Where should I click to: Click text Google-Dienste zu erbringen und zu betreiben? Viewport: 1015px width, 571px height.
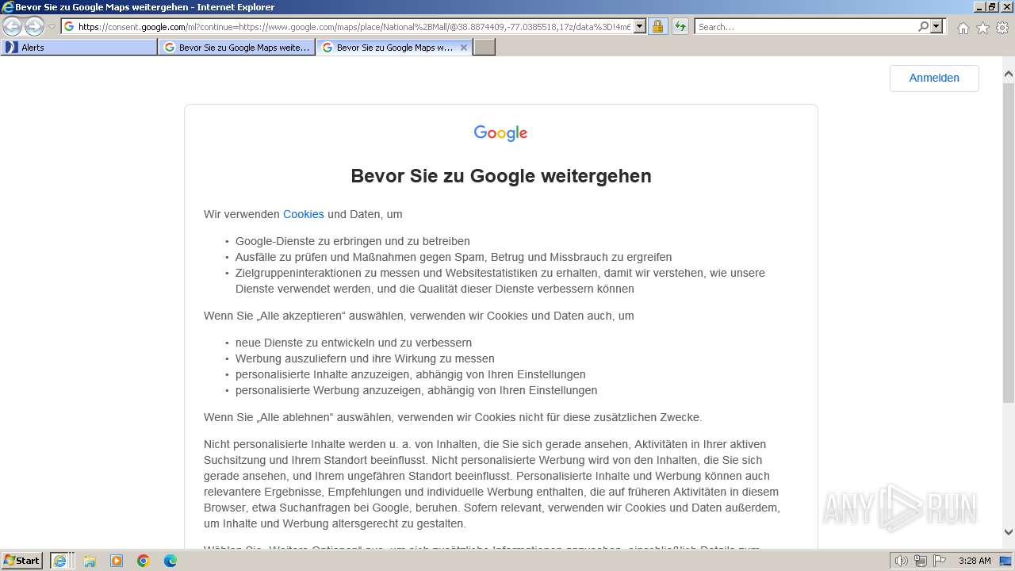point(353,241)
